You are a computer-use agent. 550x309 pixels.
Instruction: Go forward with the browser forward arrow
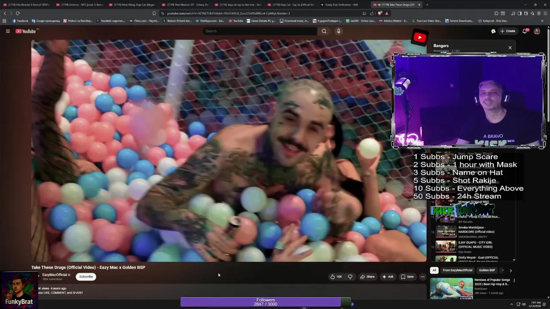[11, 13]
